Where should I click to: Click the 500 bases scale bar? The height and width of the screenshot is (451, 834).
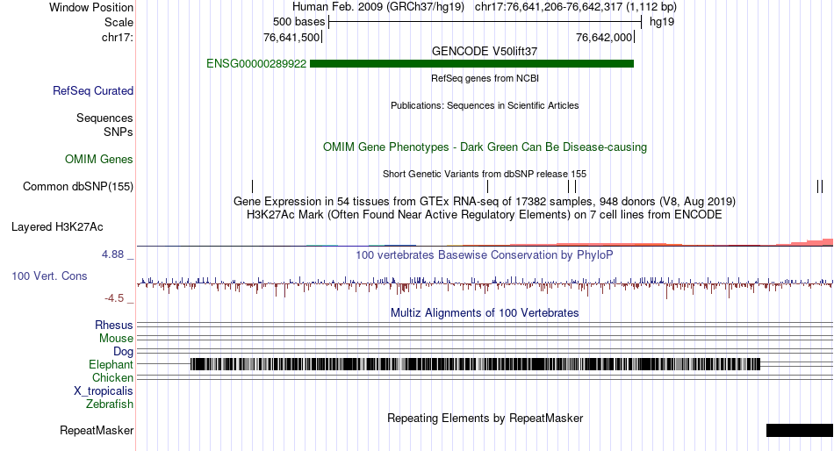[485, 22]
